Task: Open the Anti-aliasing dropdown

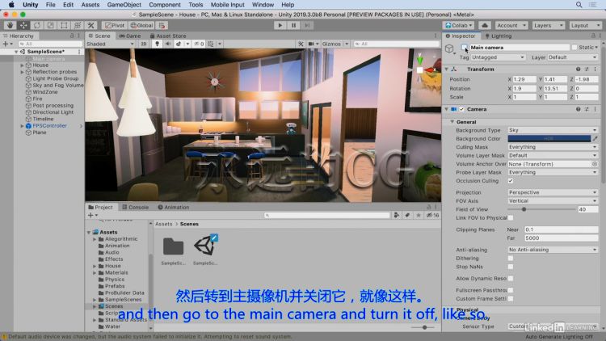Action: (x=553, y=250)
